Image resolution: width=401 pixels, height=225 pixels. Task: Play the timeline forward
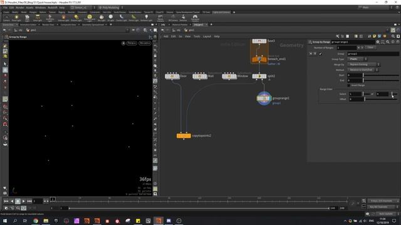24,201
